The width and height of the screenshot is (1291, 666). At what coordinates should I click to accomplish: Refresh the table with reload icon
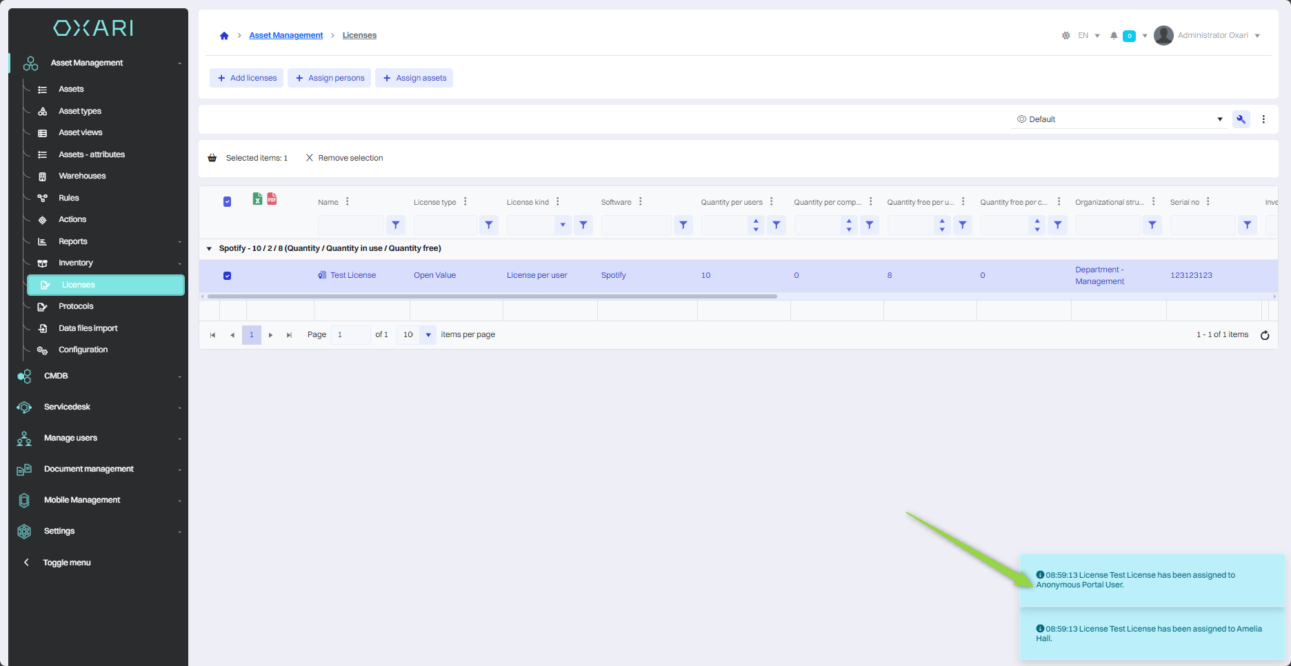click(x=1265, y=335)
